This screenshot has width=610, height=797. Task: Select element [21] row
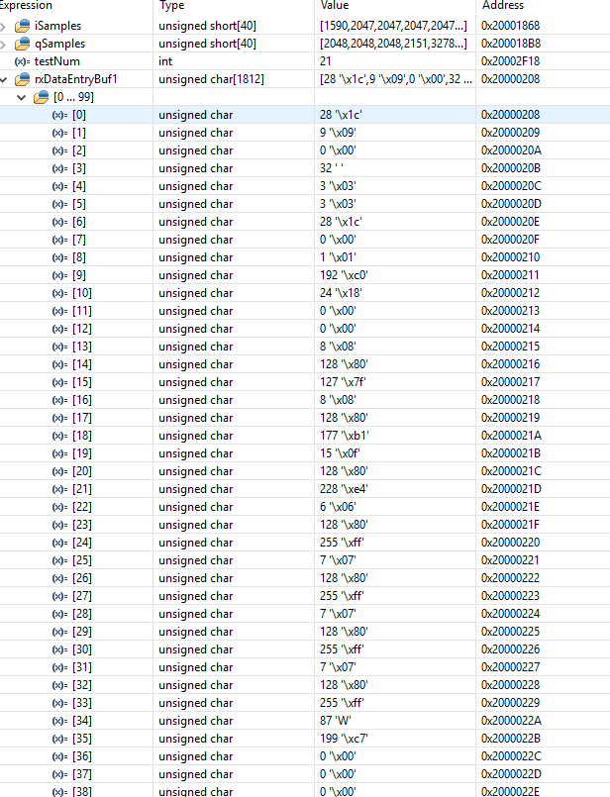click(305, 489)
